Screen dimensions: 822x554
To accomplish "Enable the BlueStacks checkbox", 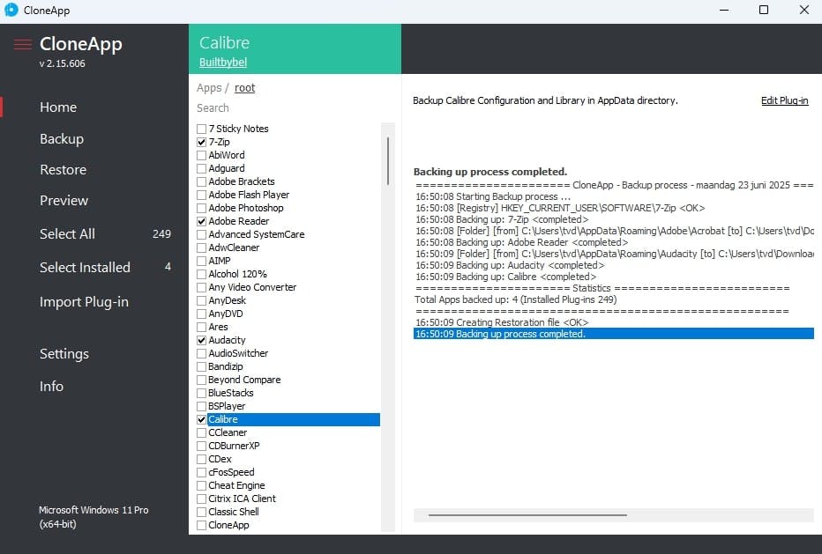I will coord(201,393).
